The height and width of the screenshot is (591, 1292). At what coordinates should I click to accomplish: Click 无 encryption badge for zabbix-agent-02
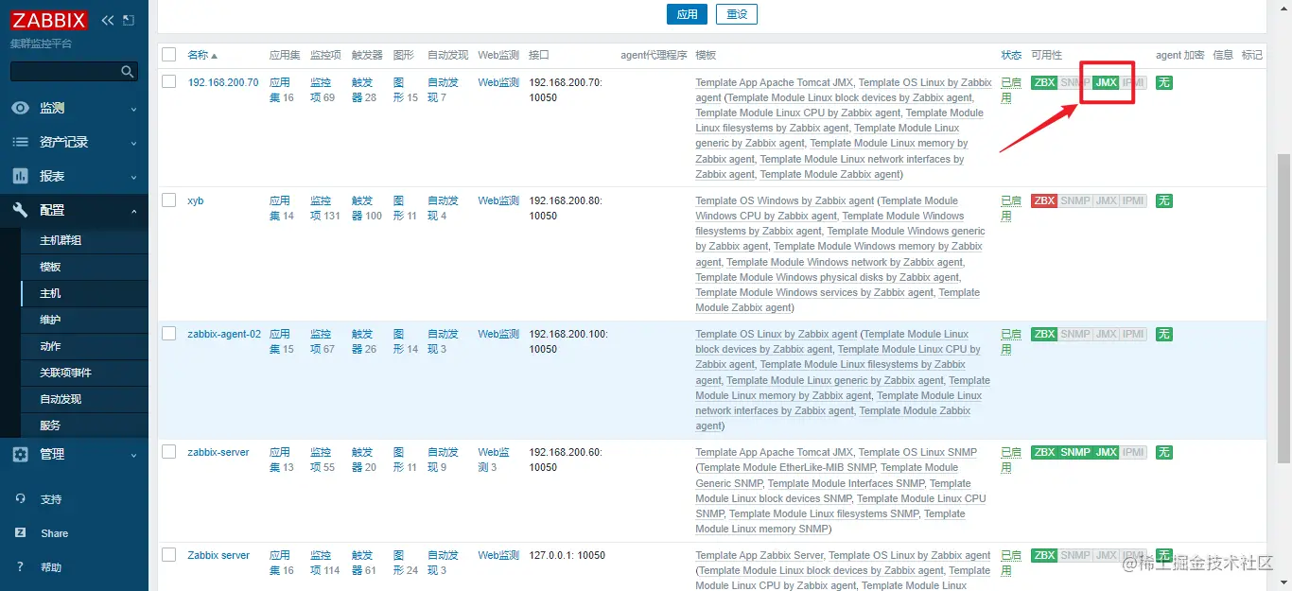(1164, 335)
